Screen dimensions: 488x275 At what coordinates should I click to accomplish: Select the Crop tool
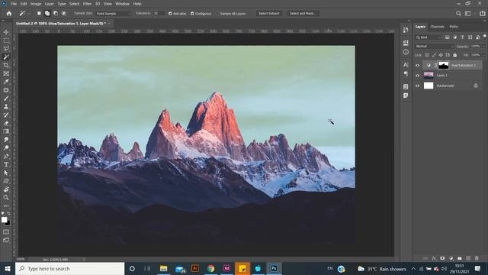click(x=6, y=65)
